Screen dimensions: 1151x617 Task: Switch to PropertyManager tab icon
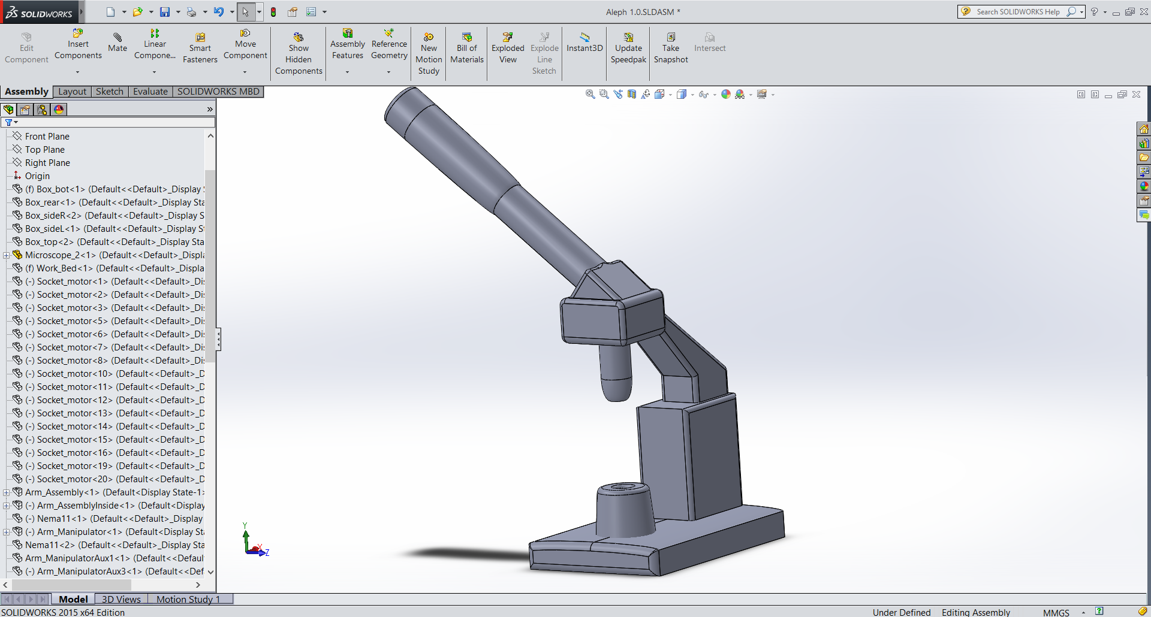coord(25,110)
